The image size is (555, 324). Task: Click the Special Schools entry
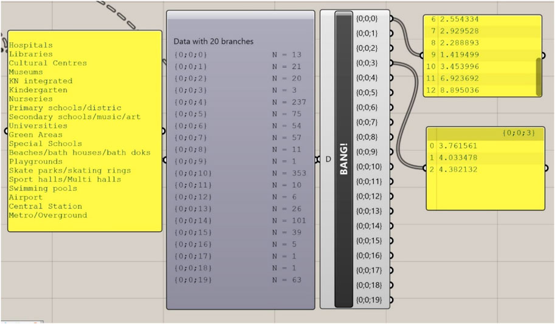[x=46, y=143]
